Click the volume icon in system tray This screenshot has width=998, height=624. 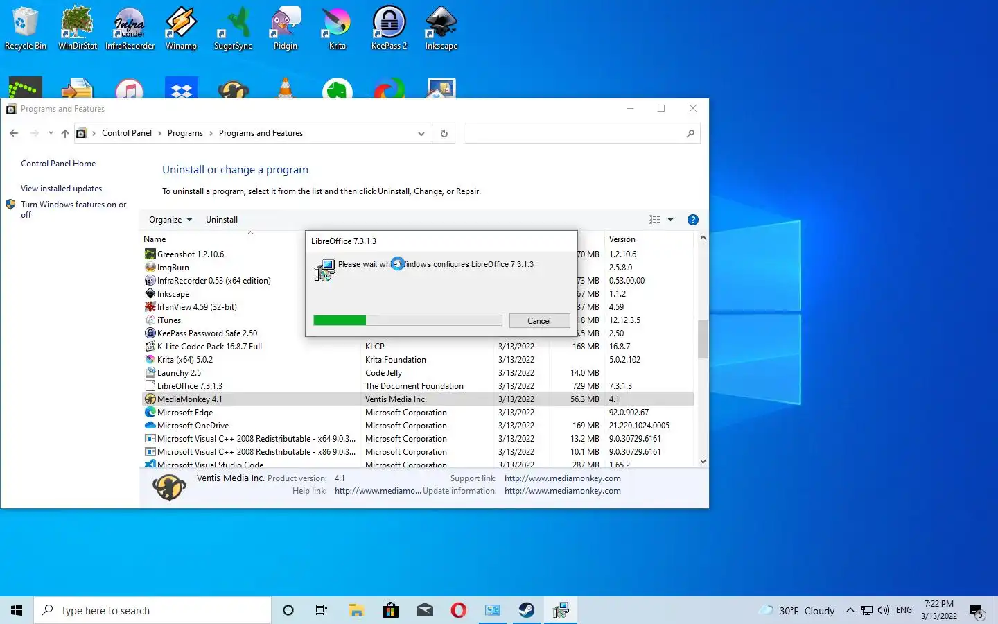click(884, 611)
